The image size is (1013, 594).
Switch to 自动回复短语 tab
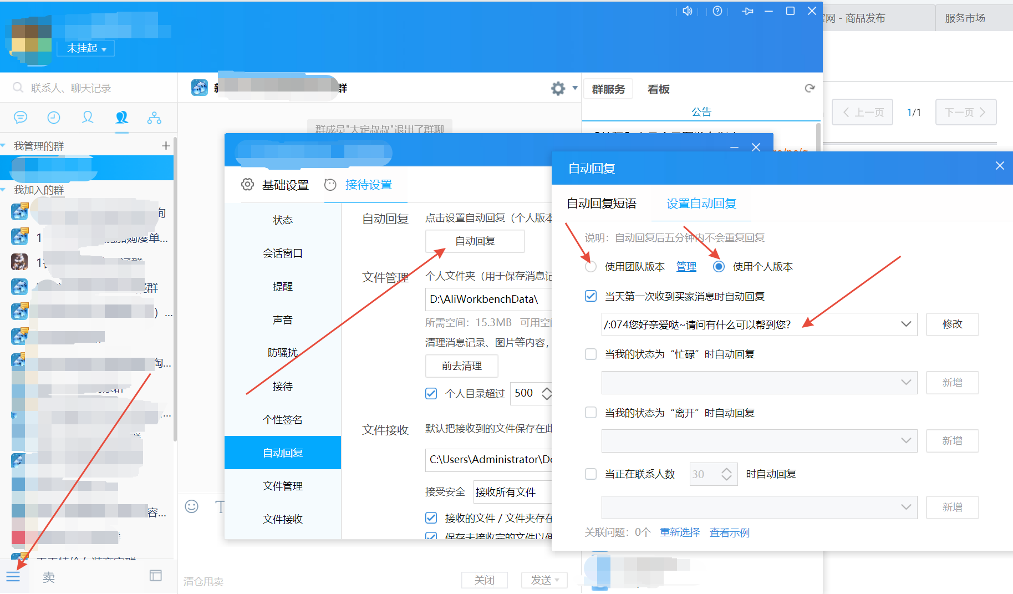(602, 204)
